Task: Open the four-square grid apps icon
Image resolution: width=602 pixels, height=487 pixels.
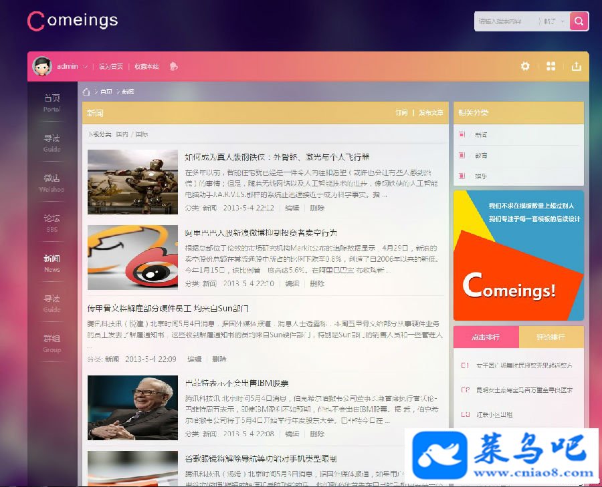Action: click(551, 66)
